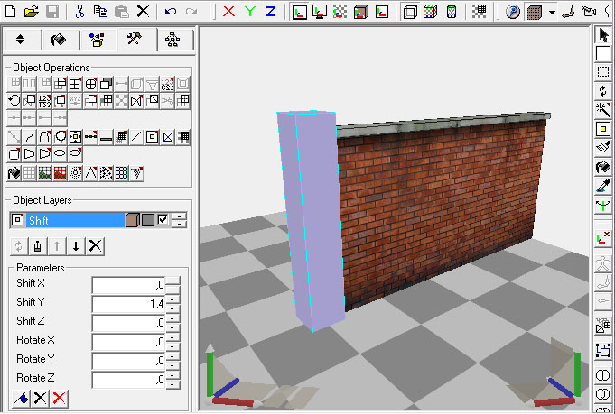This screenshot has height=414, width=615.
Task: Click the wireframe cube view icon
Action: click(x=409, y=12)
